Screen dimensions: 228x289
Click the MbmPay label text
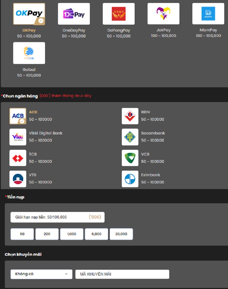click(208, 30)
